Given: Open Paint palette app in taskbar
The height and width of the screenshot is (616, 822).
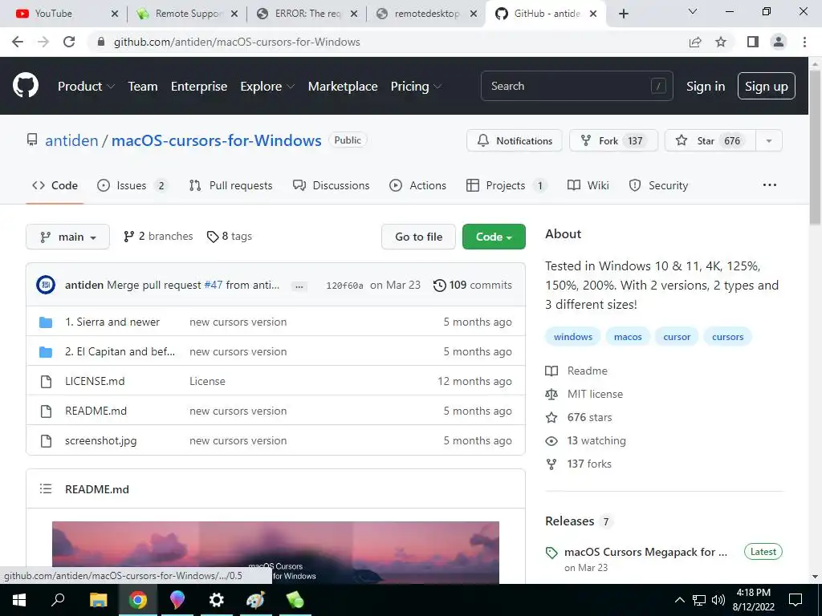Looking at the screenshot, I should pos(255,600).
